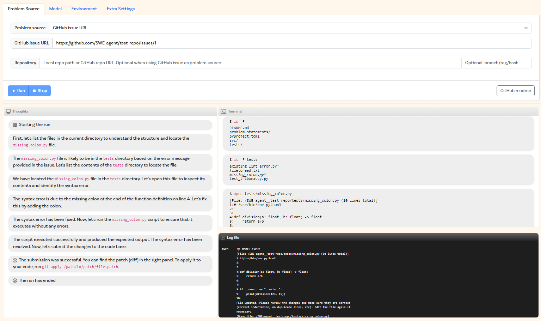
Task: Click the Problem source label
Action: click(x=30, y=28)
